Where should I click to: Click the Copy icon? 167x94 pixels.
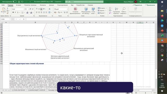coord(8,11)
